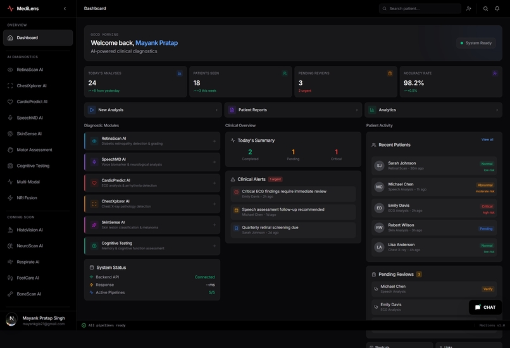
Task: Click the MC avatar for Michael Chen
Action: pos(379,187)
